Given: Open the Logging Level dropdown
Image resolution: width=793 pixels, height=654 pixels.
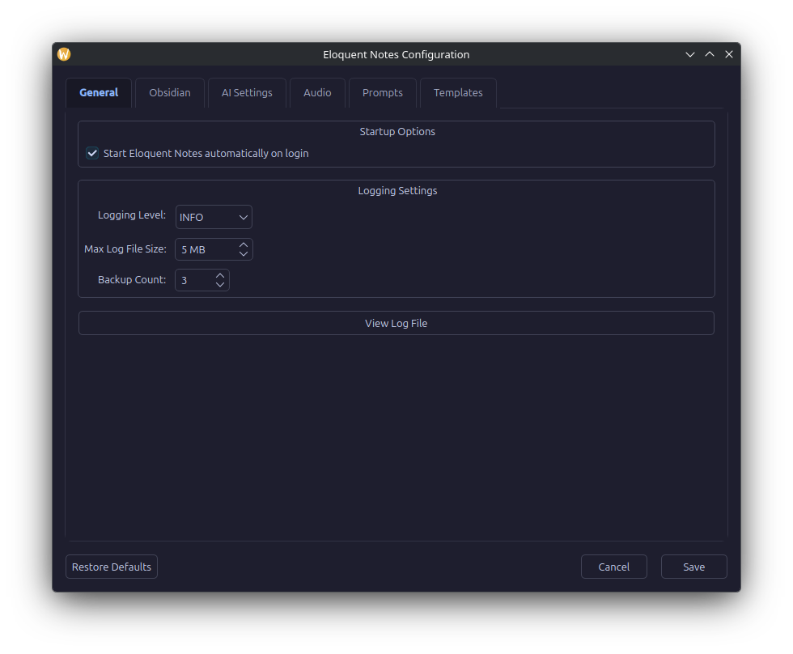Looking at the screenshot, I should click(214, 217).
